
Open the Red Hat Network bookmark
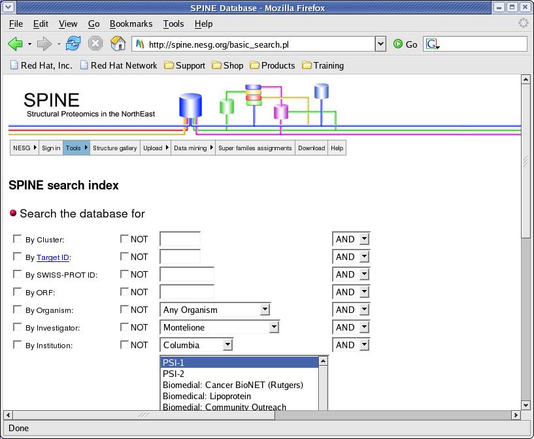pyautogui.click(x=118, y=65)
